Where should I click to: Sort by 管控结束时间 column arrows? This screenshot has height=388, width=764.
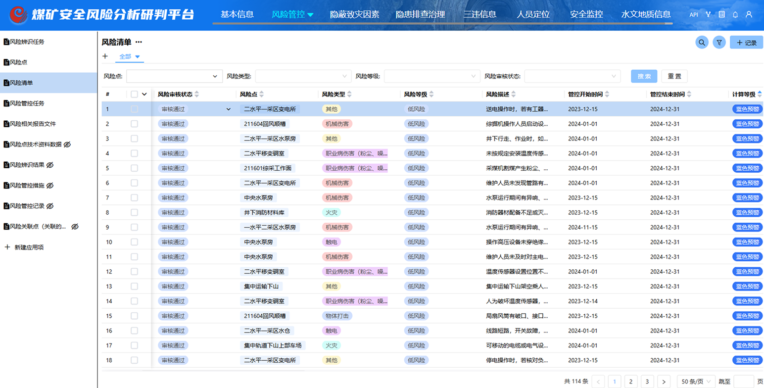(689, 94)
